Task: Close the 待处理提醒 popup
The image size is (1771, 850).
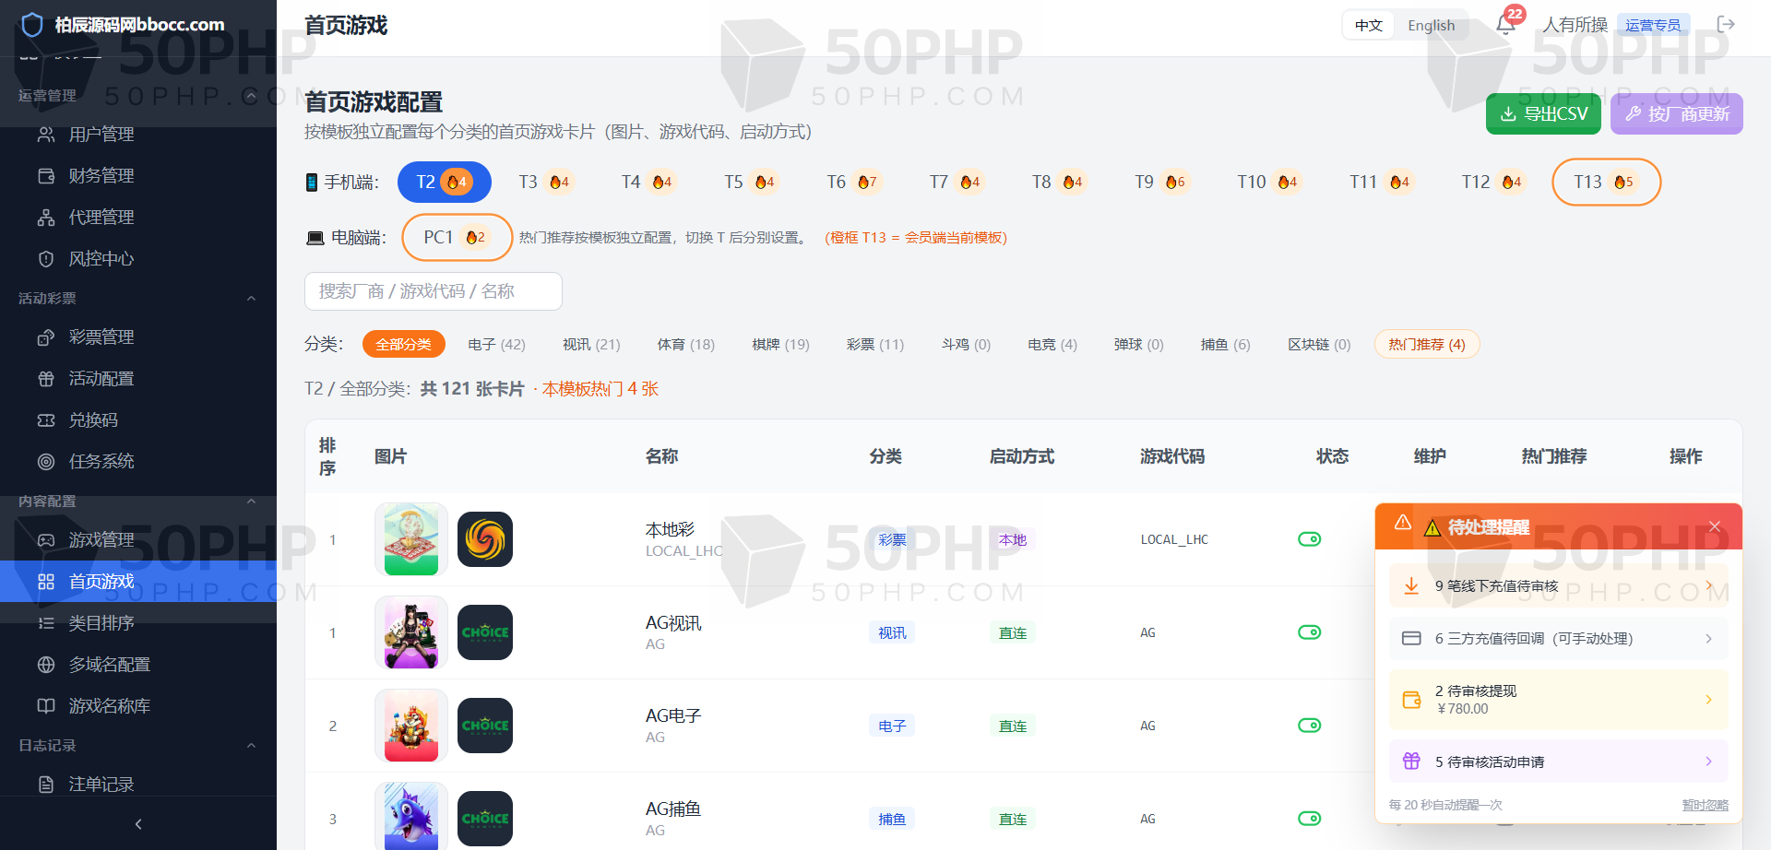Action: pos(1715,526)
